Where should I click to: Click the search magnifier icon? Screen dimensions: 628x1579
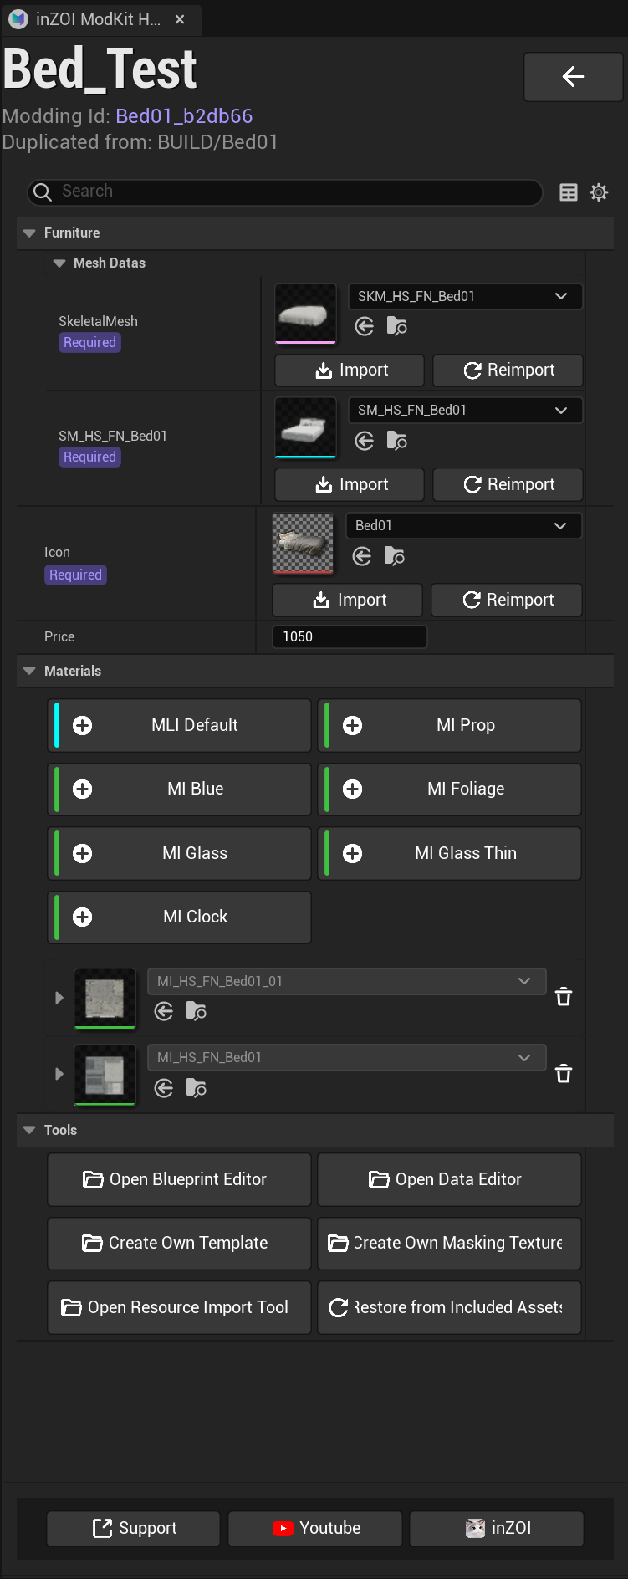pyautogui.click(x=43, y=192)
